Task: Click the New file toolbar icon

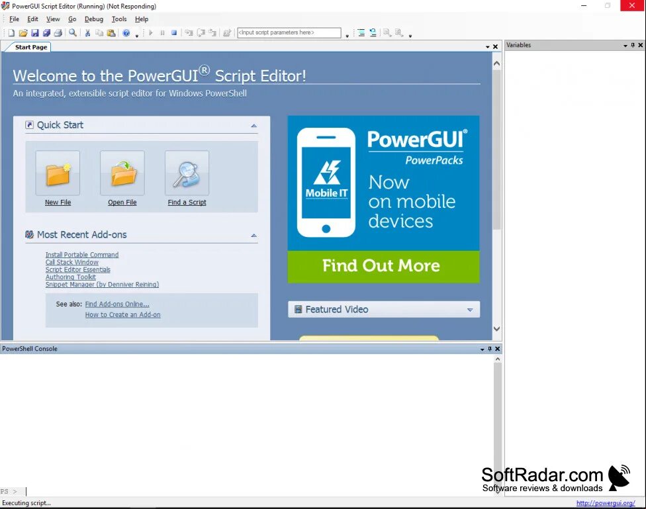Action: 11,33
